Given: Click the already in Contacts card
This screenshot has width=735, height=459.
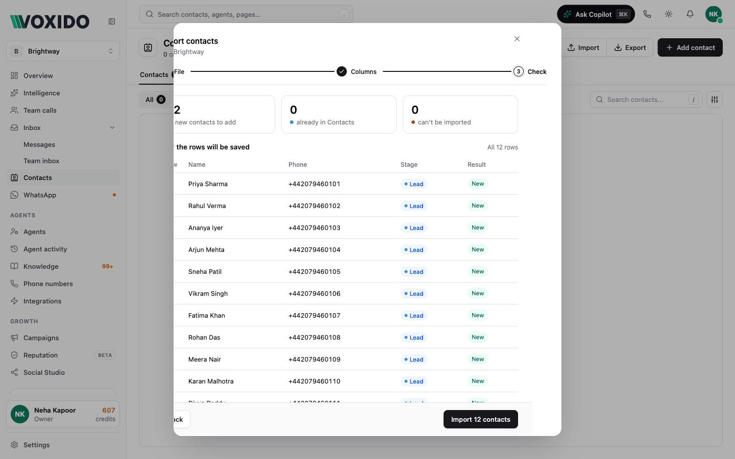Looking at the screenshot, I should (x=339, y=114).
